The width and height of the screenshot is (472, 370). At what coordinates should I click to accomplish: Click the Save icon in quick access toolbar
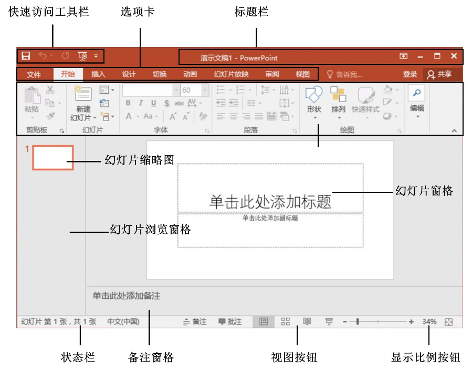26,56
